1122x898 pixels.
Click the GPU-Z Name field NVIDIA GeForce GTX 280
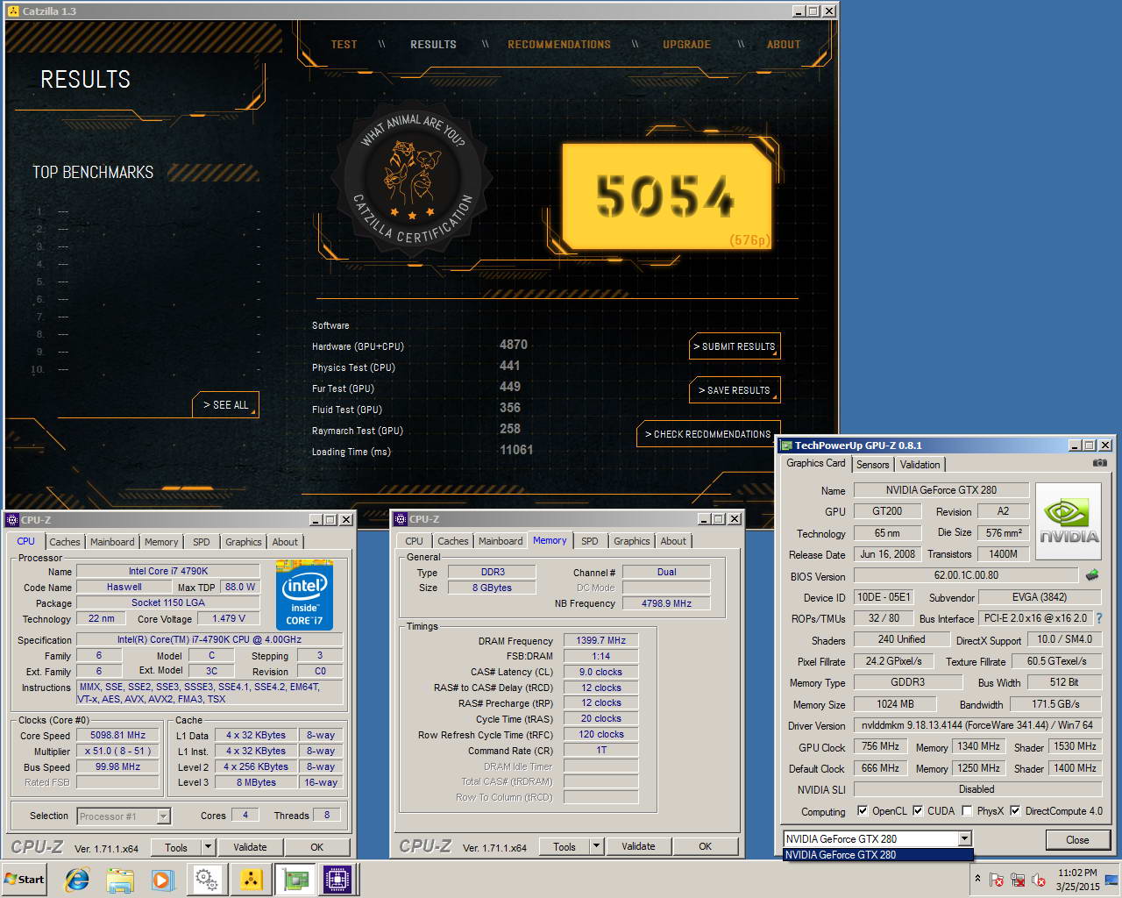click(941, 490)
